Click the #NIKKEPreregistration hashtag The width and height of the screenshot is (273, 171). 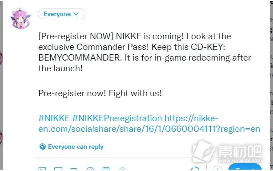[117, 118]
